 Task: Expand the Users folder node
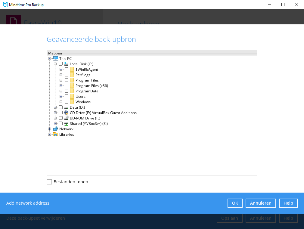pos(61,97)
